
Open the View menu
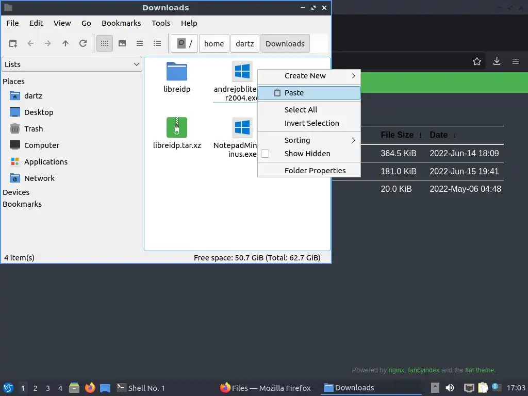(62, 23)
